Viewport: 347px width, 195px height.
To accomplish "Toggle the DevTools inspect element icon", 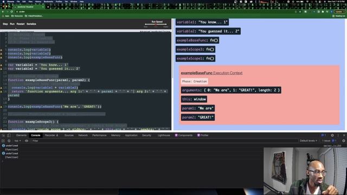I will [3, 135].
